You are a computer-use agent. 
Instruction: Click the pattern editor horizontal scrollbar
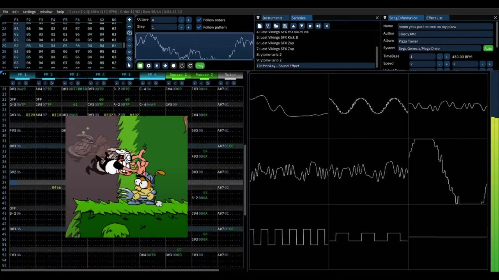[x=110, y=270]
